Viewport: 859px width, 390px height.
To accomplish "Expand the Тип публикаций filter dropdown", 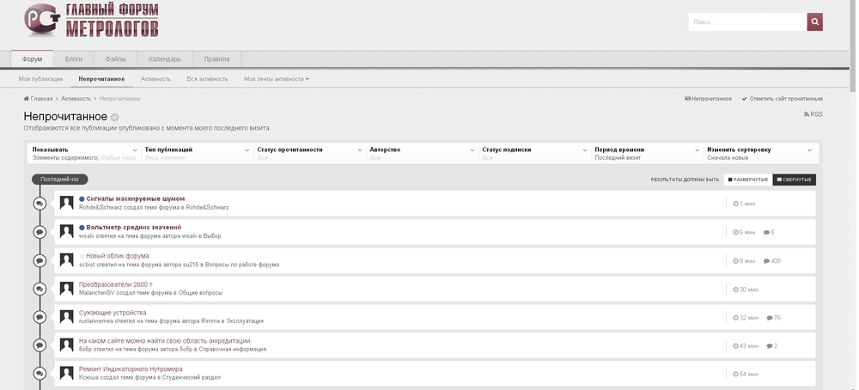I will click(247, 149).
